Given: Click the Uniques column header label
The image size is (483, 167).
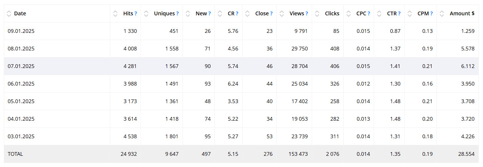Looking at the screenshot, I should (x=164, y=13).
